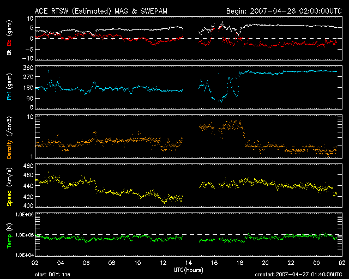Image resolution: width=349 pixels, height=279 pixels.
Task: Click the 'ACE RTSW (Estimated) MAG & SWEPAM' title
Action: tap(101, 11)
